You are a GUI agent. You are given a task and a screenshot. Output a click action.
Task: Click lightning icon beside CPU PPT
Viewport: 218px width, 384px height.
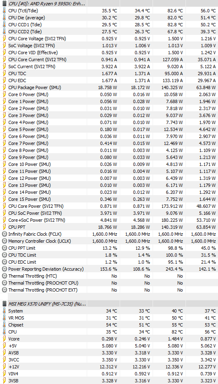(4, 227)
